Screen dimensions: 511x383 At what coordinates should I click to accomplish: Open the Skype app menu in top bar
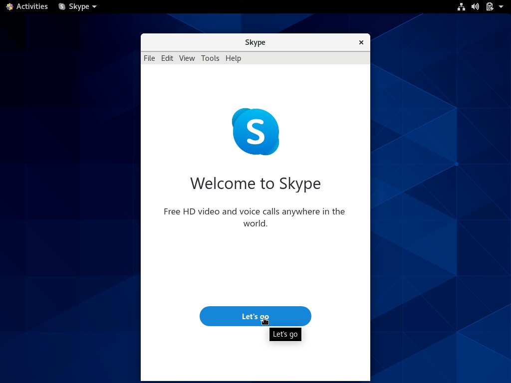[77, 6]
